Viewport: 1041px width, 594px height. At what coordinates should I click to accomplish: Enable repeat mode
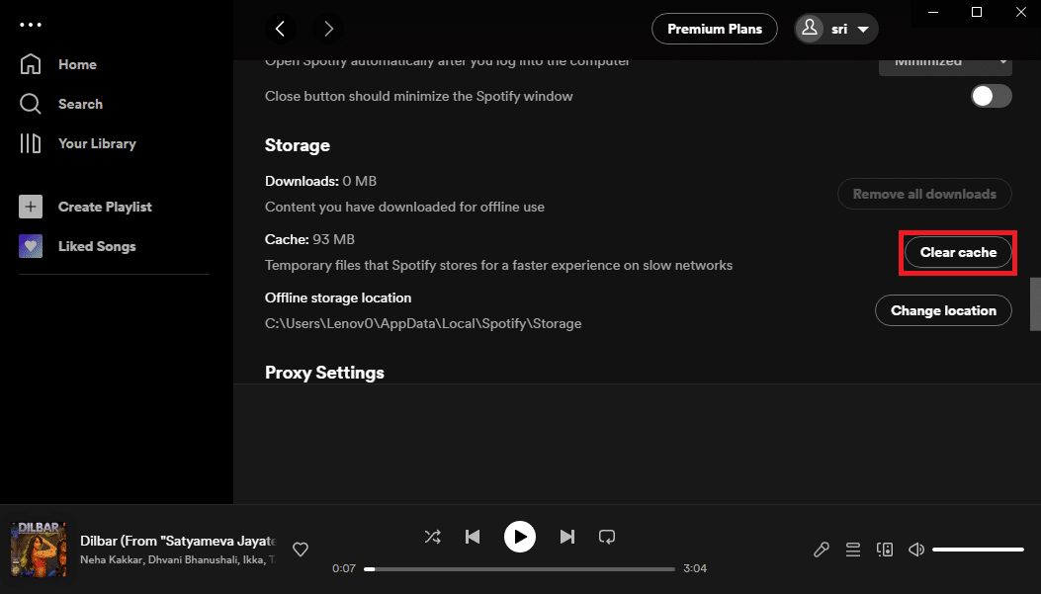(x=607, y=537)
